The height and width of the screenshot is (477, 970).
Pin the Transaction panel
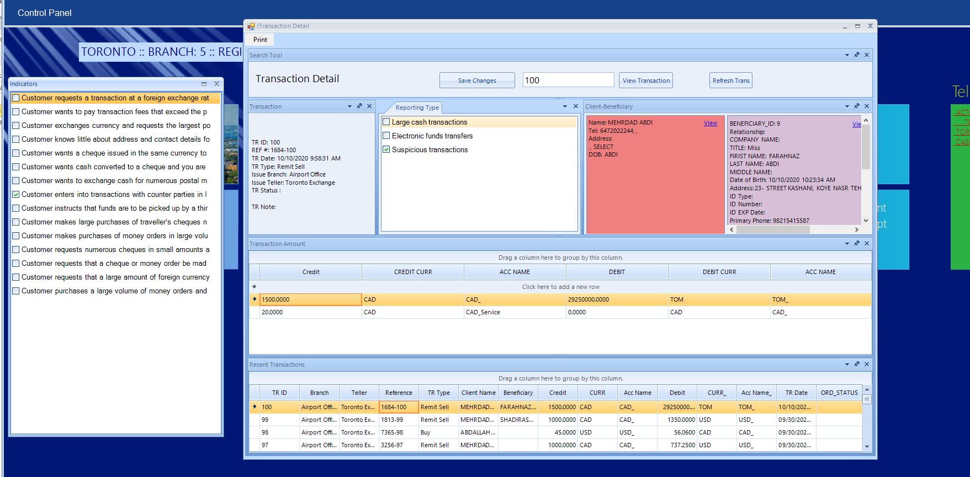pos(359,106)
